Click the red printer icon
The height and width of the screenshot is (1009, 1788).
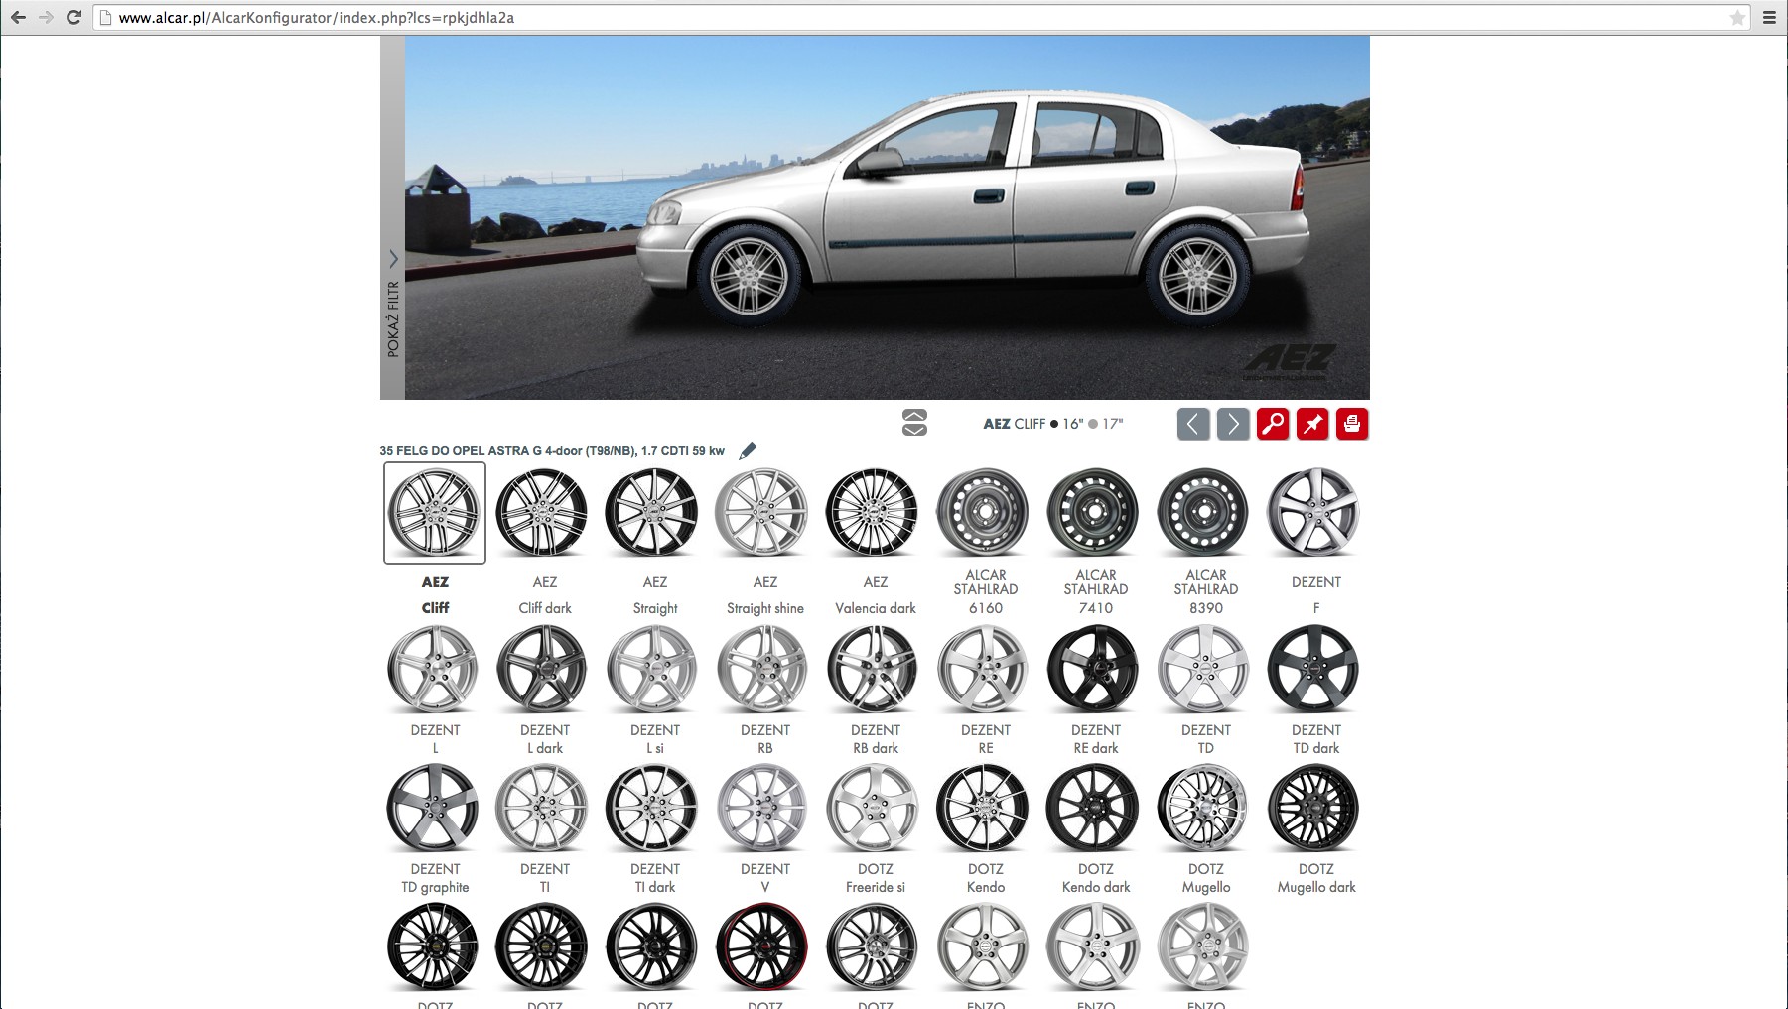(1351, 424)
